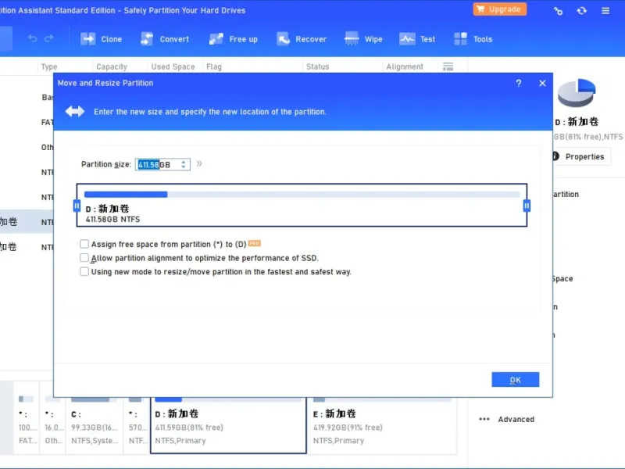This screenshot has height=469, width=625.
Task: Open the Recover tool
Action: (302, 39)
